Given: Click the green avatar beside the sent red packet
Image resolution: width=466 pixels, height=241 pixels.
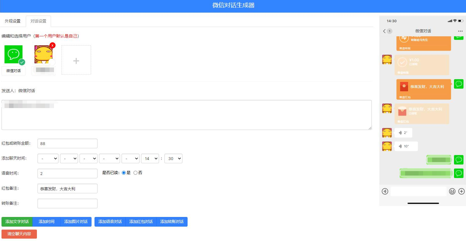Looking at the screenshot, I should click(459, 84).
